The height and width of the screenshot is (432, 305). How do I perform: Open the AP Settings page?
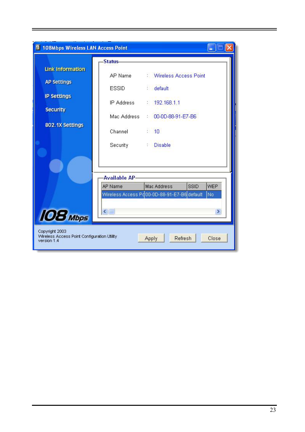(58, 82)
